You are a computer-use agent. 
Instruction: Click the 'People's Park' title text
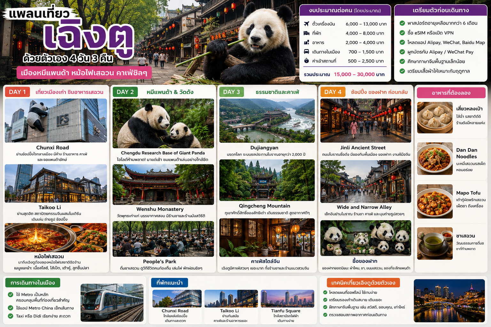160,262
